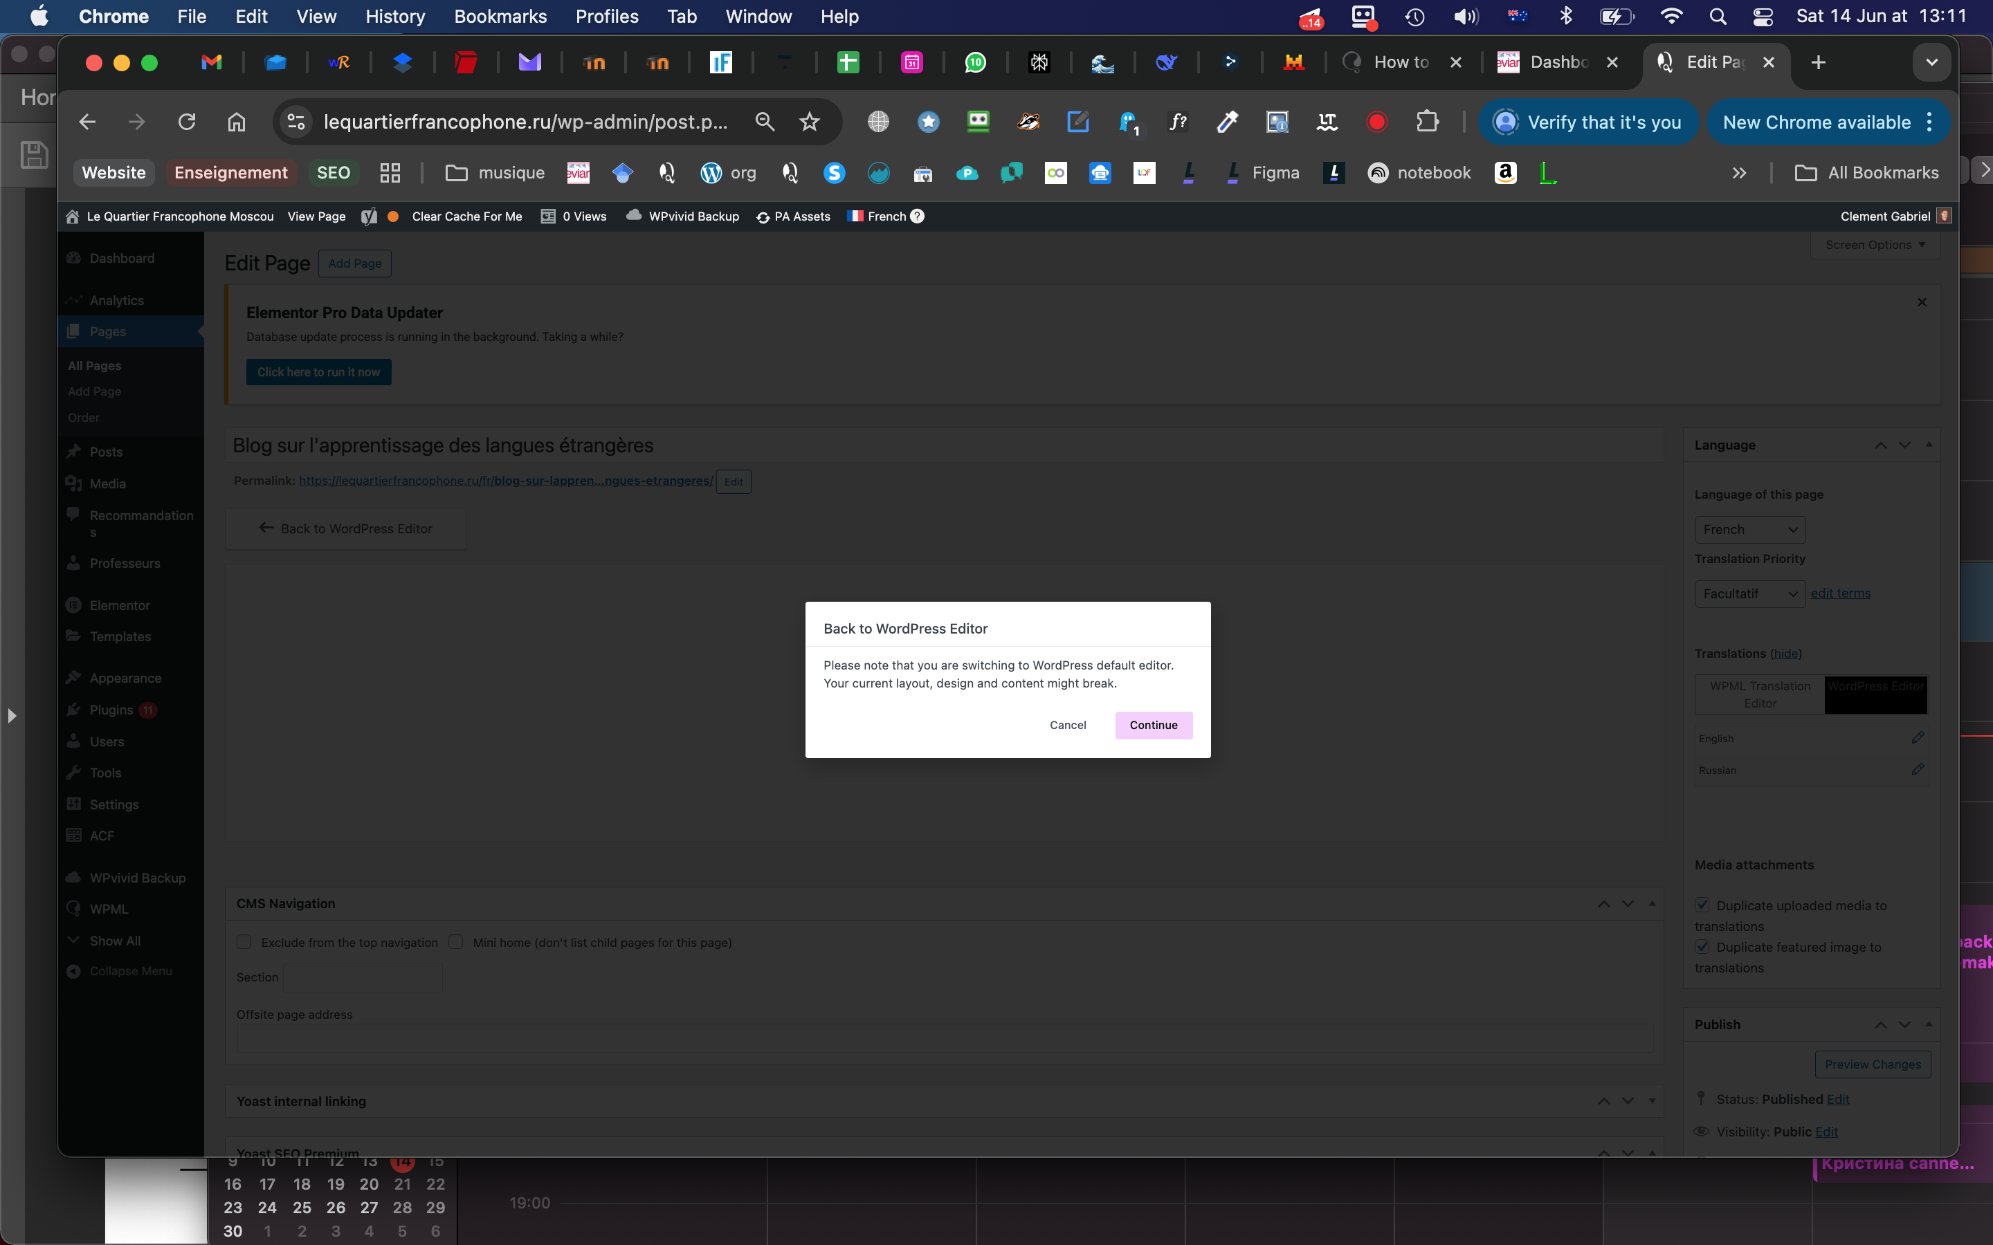This screenshot has width=1993, height=1245.
Task: Open the fonts finder extension icon
Action: [x=1178, y=122]
